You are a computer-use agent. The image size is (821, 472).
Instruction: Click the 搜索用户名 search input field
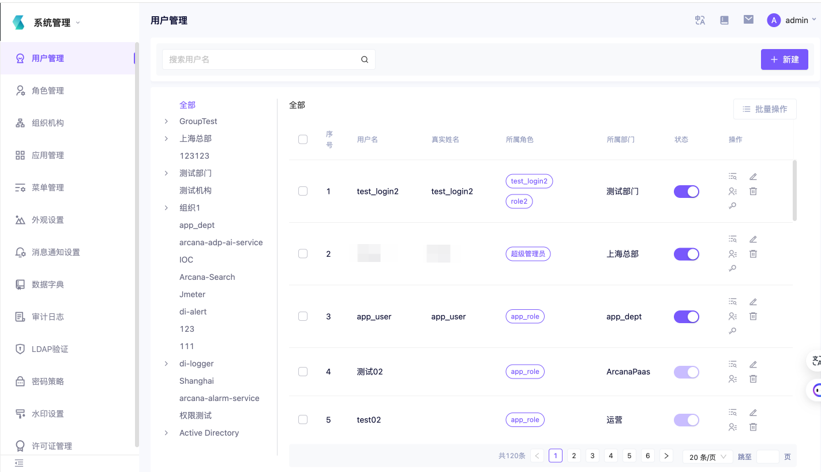coord(269,59)
